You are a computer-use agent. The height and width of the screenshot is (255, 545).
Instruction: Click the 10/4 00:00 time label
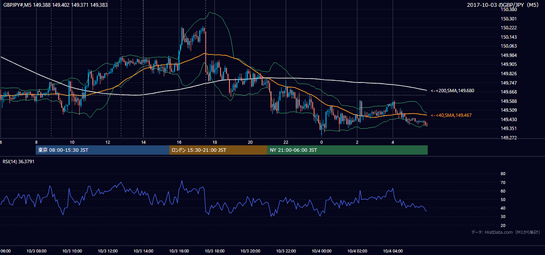(x=322, y=251)
